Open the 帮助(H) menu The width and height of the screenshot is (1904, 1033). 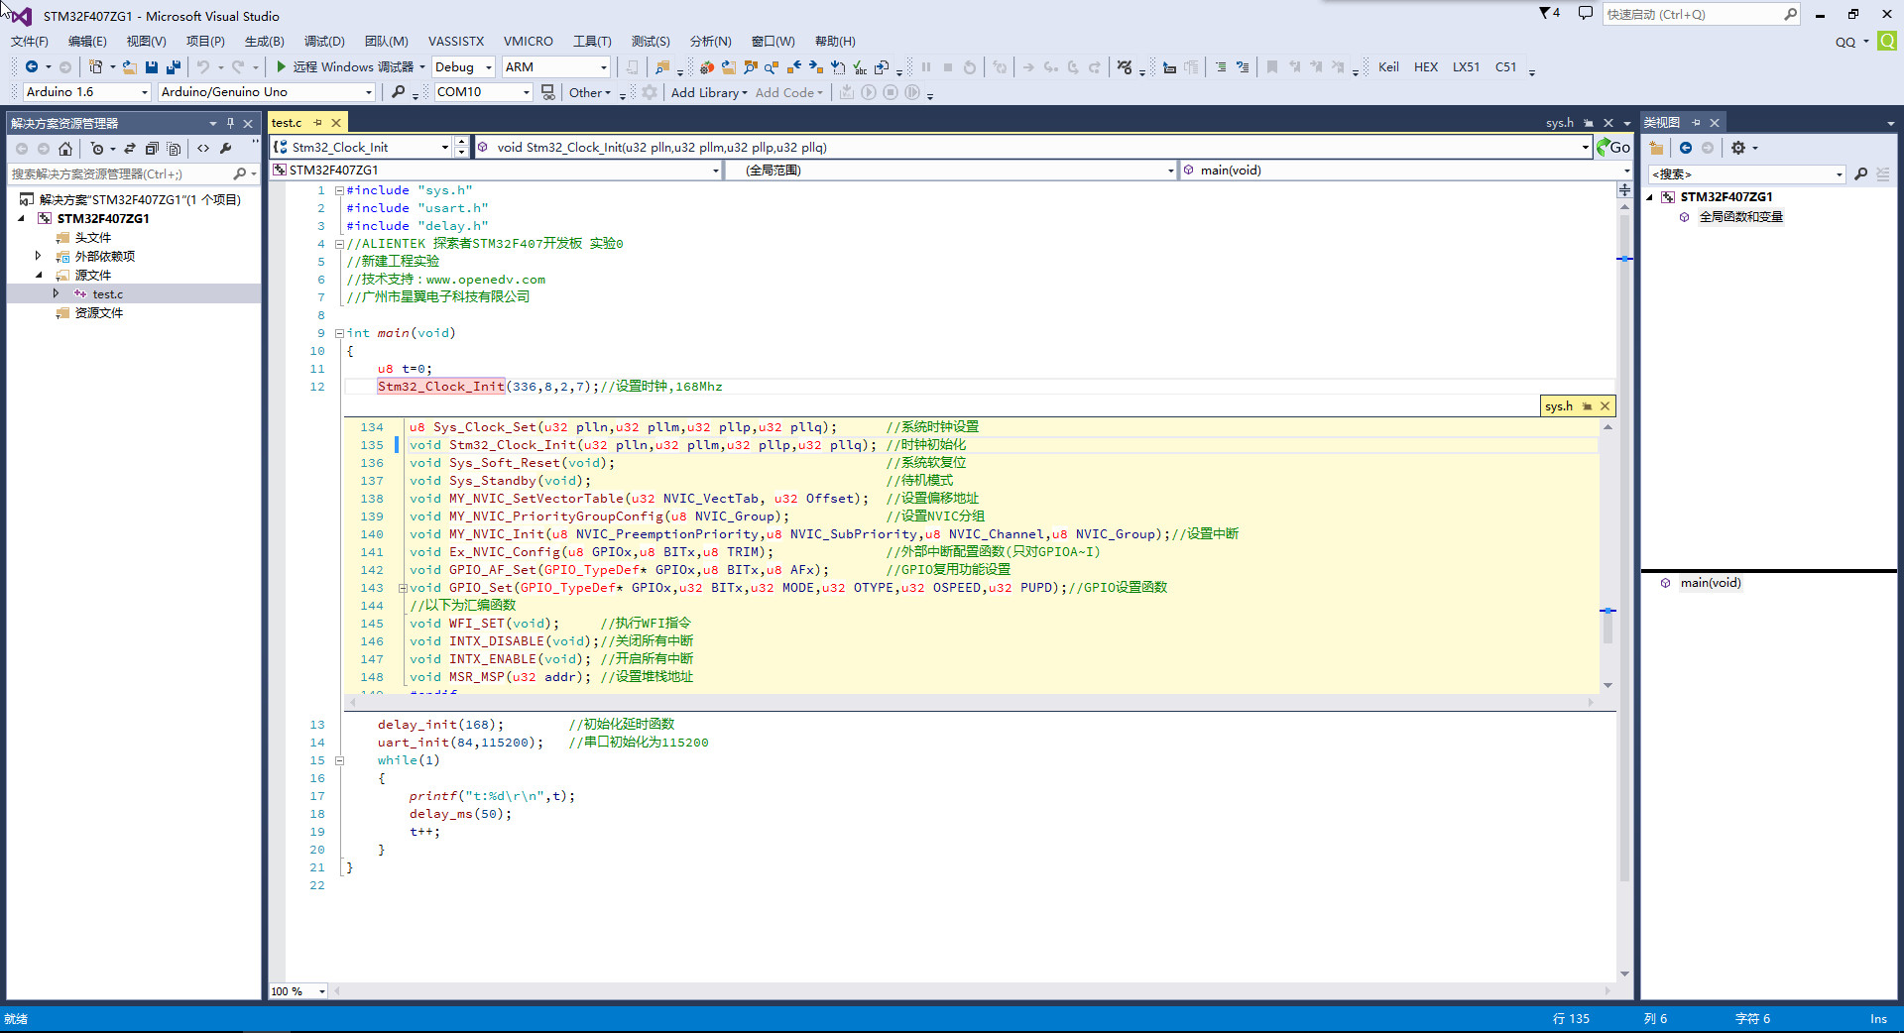point(835,42)
